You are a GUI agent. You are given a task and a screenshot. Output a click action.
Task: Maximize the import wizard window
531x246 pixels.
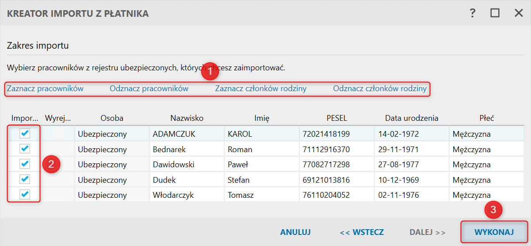tap(495, 13)
